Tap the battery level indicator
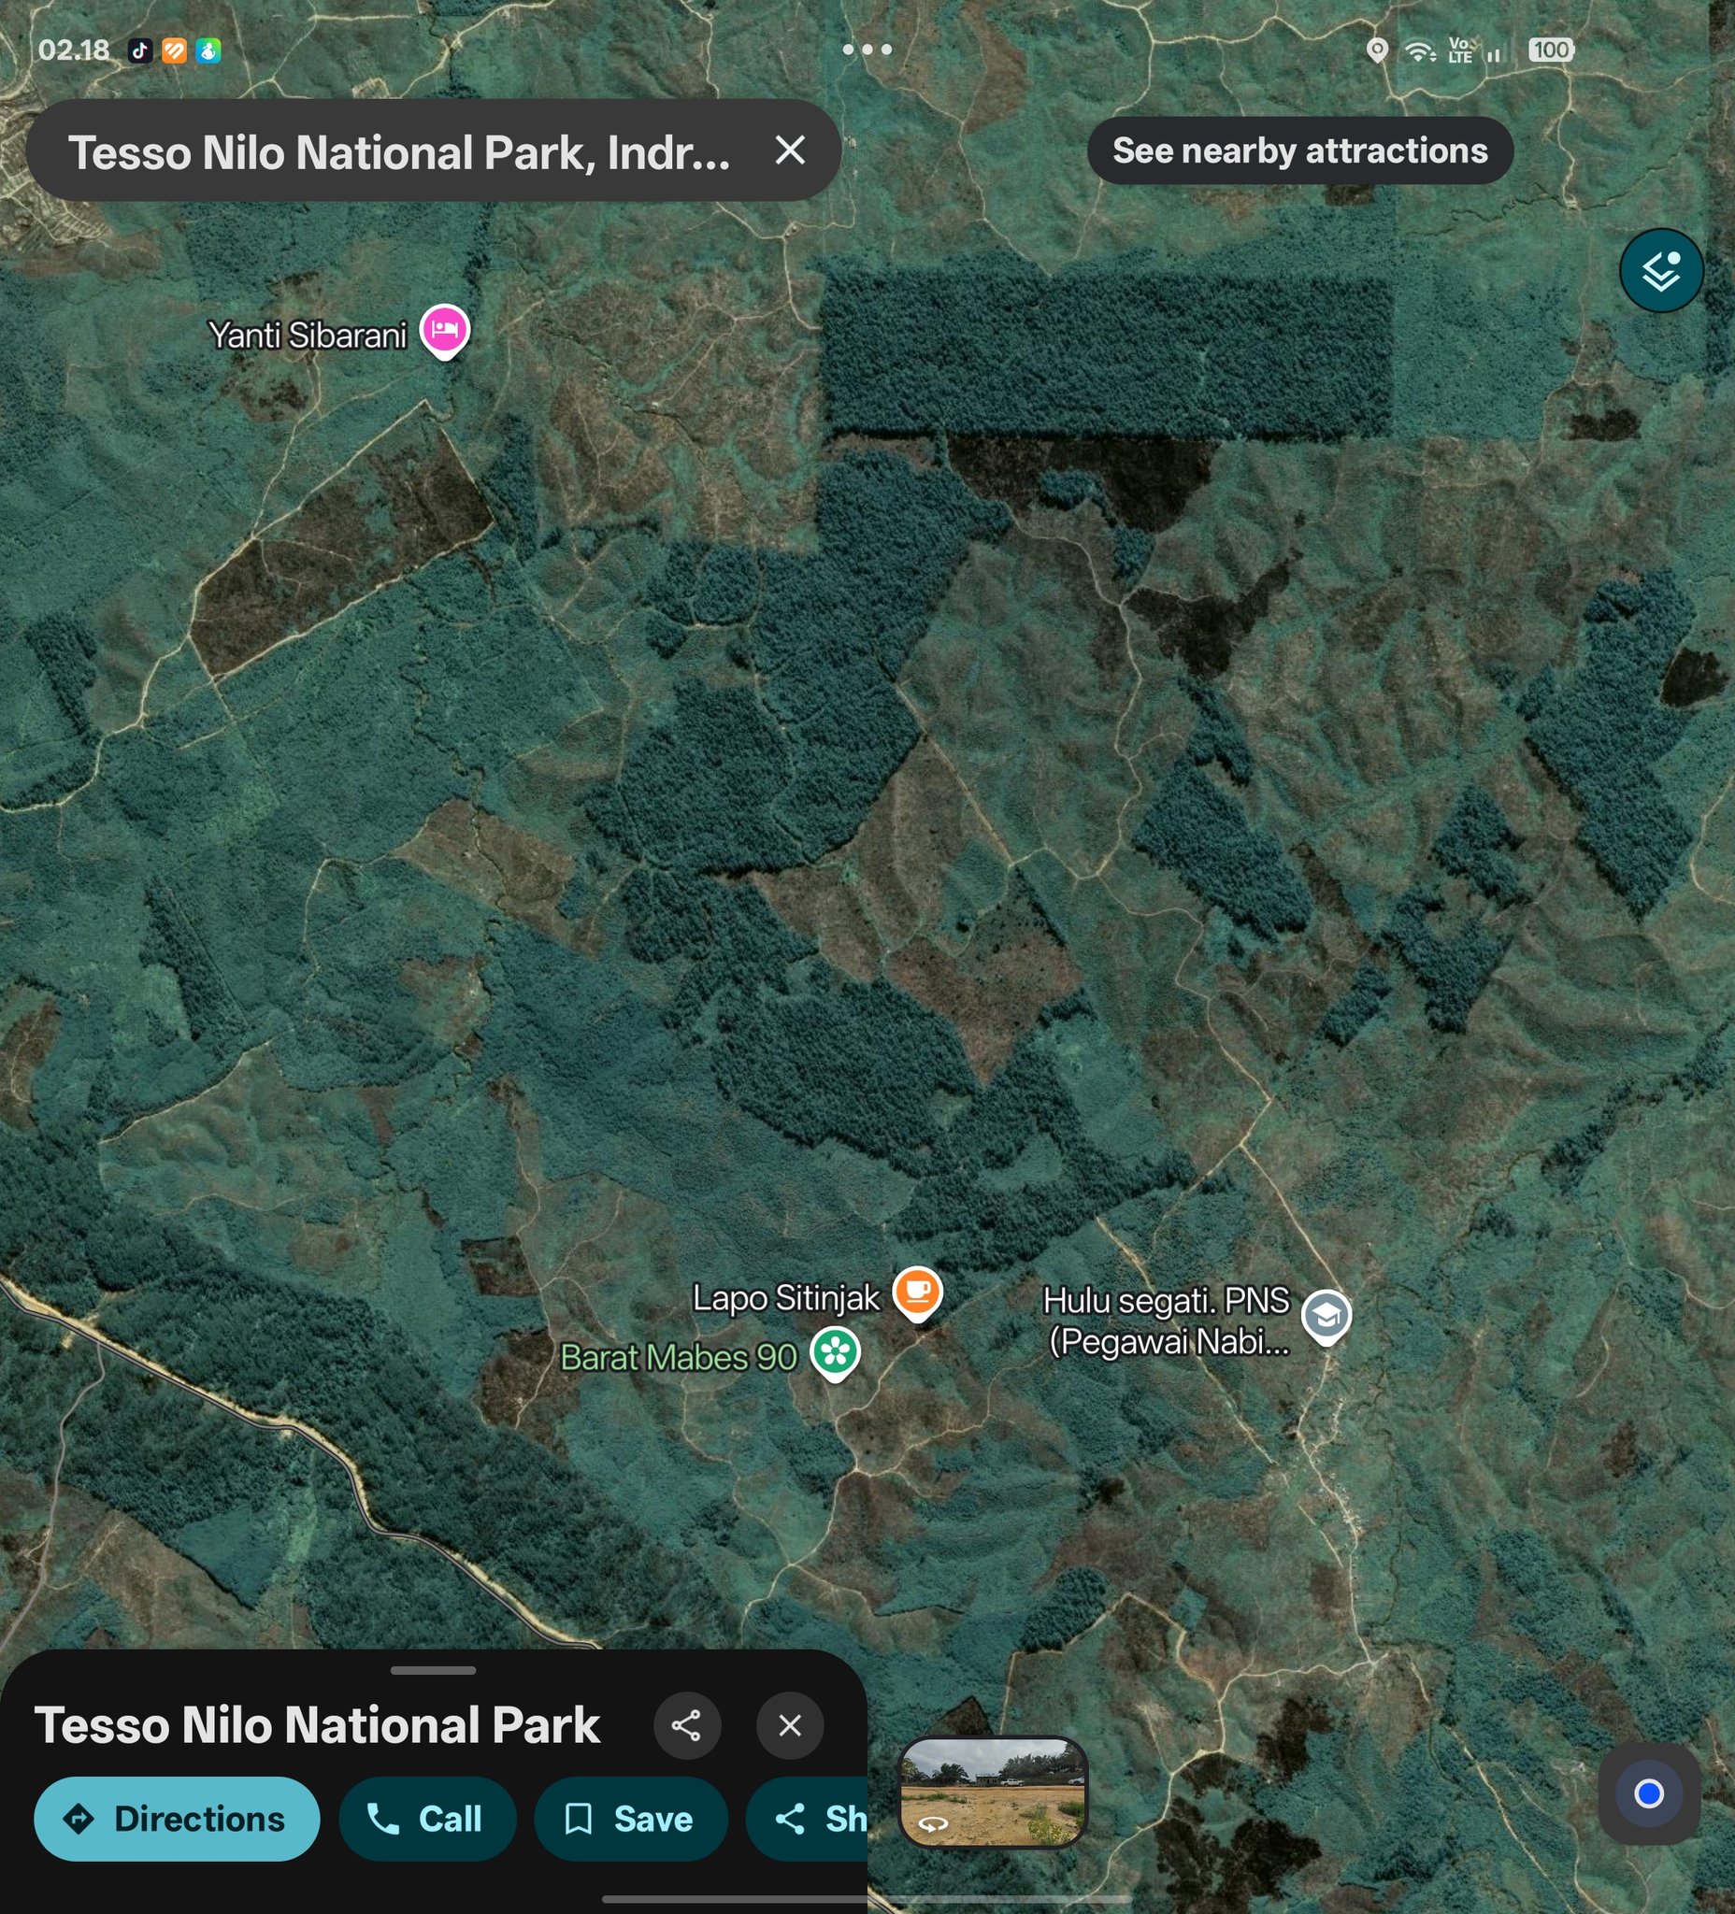Screen dimensions: 1735x1914 pyautogui.click(x=1552, y=50)
